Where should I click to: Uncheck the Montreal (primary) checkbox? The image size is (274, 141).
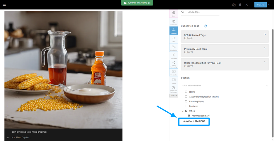[x=189, y=116]
